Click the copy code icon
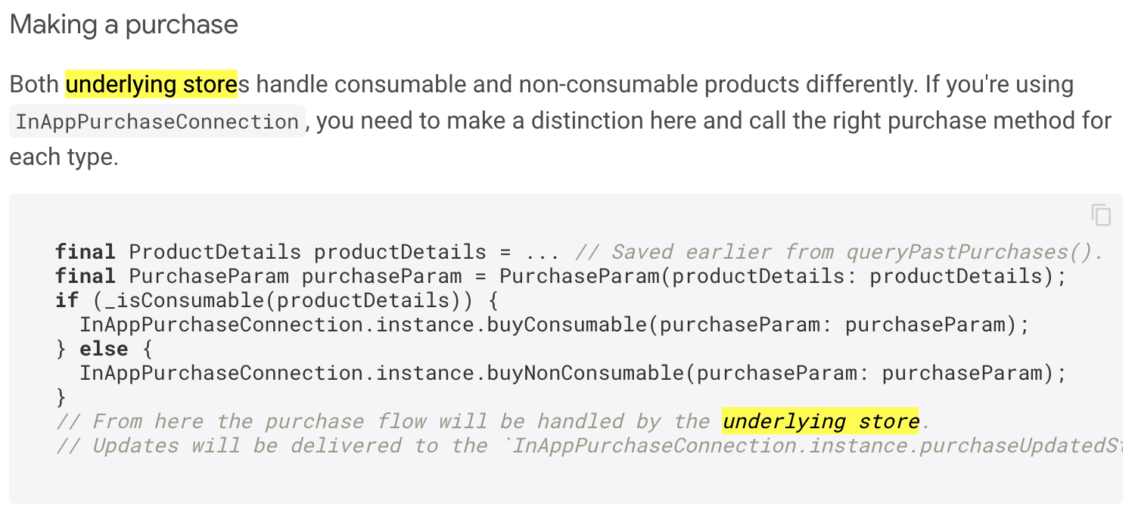The height and width of the screenshot is (519, 1135). pyautogui.click(x=1101, y=215)
